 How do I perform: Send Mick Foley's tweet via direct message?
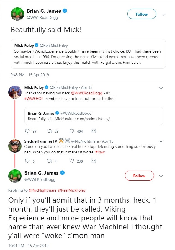[94, 131]
